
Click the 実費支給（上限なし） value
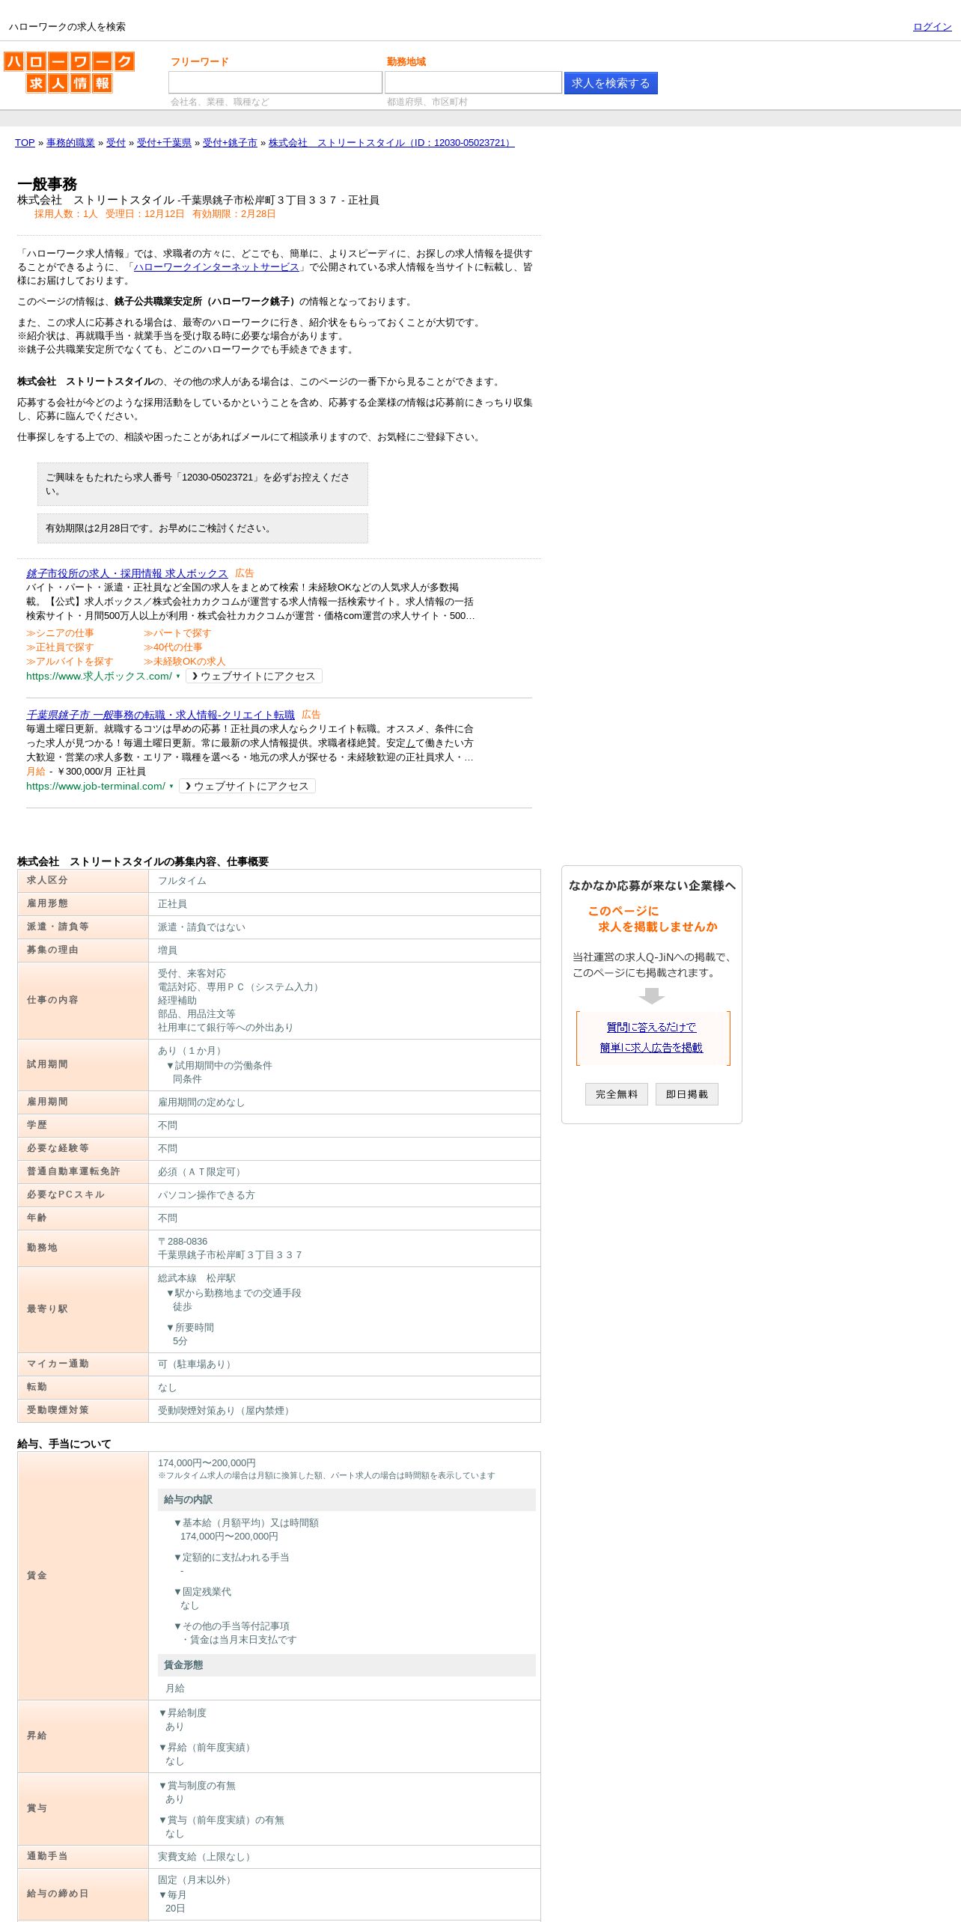(x=207, y=1857)
